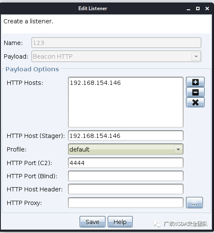The height and width of the screenshot is (233, 214).
Task: Remove selected host using the minus icon
Action: (x=195, y=92)
